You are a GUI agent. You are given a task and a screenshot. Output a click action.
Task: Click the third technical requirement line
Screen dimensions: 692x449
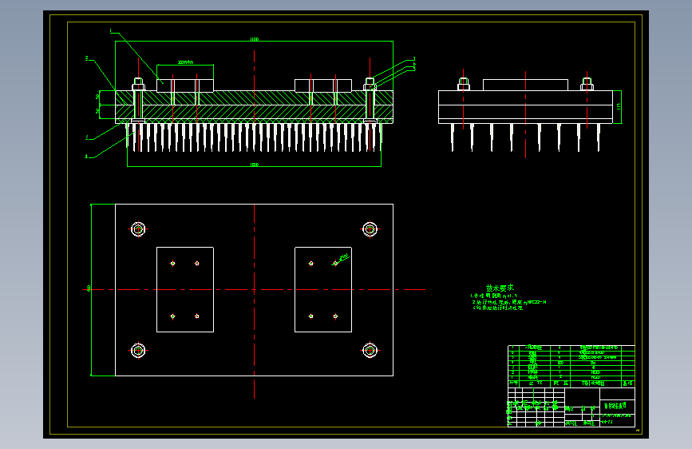498,308
